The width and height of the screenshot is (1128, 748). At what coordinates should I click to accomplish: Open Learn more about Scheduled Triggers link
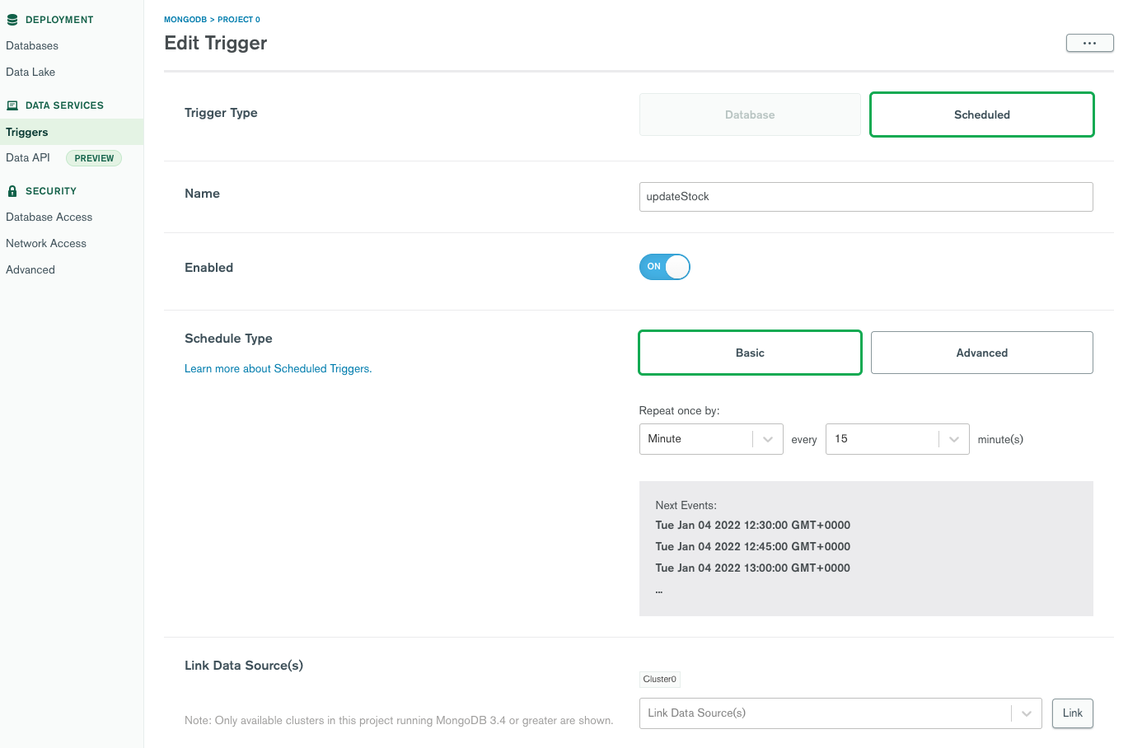tap(278, 369)
